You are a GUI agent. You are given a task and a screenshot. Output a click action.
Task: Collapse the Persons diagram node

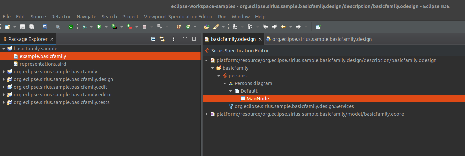click(225, 83)
